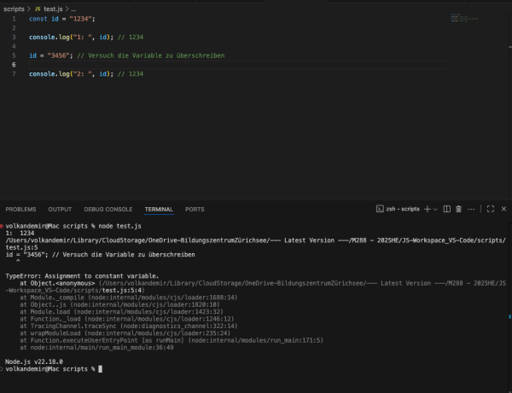Select test.js in the breadcrumb
The image size is (512, 393).
pyautogui.click(x=53, y=9)
